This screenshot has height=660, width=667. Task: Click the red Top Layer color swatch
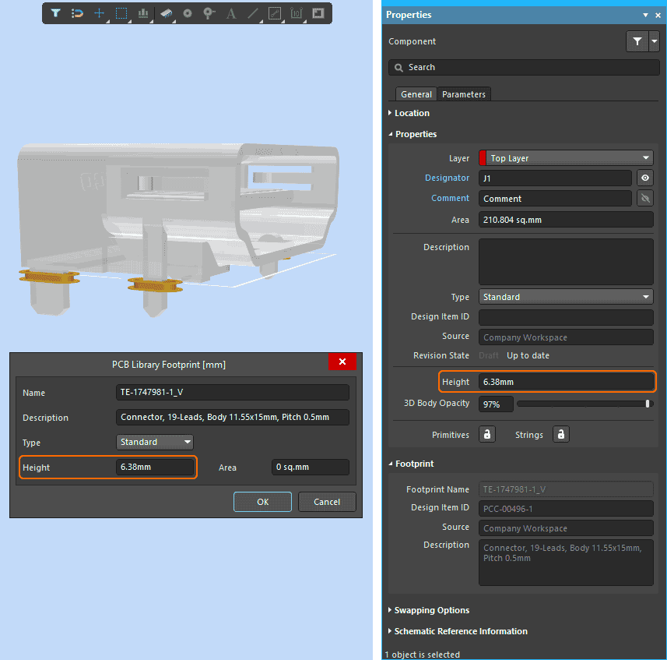click(483, 158)
